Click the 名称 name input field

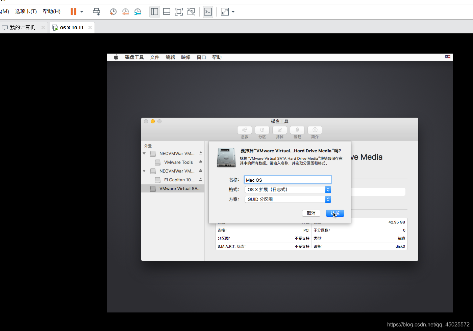pyautogui.click(x=288, y=180)
